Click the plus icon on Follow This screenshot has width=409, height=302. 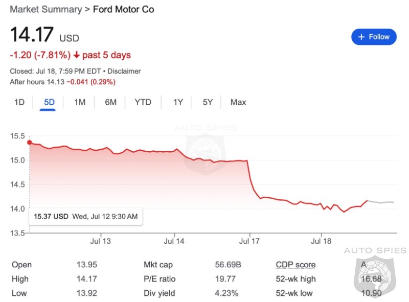click(x=361, y=37)
